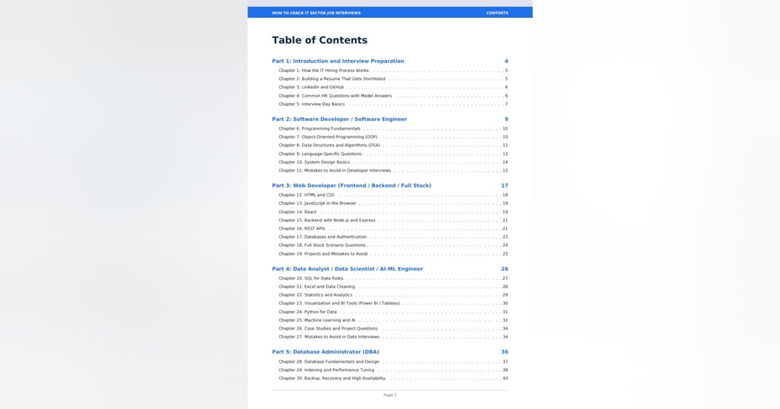Image resolution: width=780 pixels, height=409 pixels.
Task: Open Part 1: Introduction and Interview Preparation
Action: (338, 61)
